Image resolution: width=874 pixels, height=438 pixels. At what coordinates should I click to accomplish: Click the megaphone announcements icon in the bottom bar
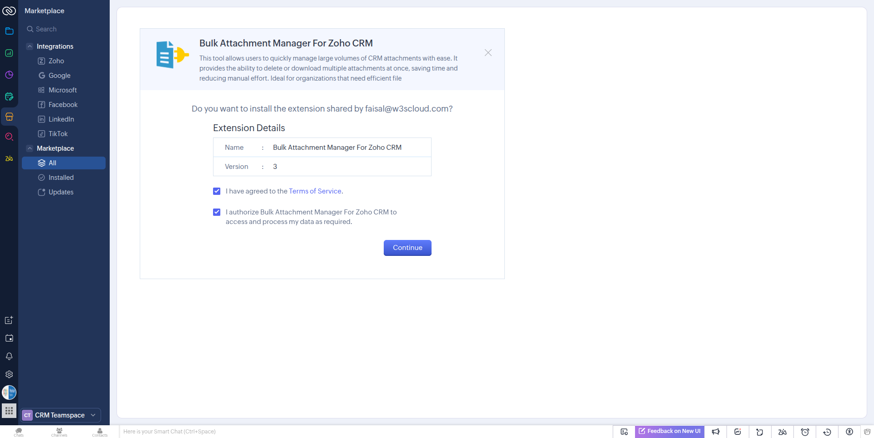pos(716,432)
